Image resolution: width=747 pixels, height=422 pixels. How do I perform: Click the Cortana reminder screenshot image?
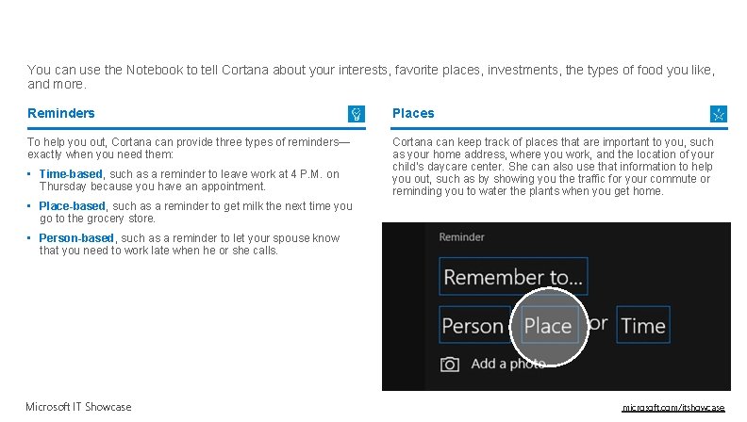[556, 306]
